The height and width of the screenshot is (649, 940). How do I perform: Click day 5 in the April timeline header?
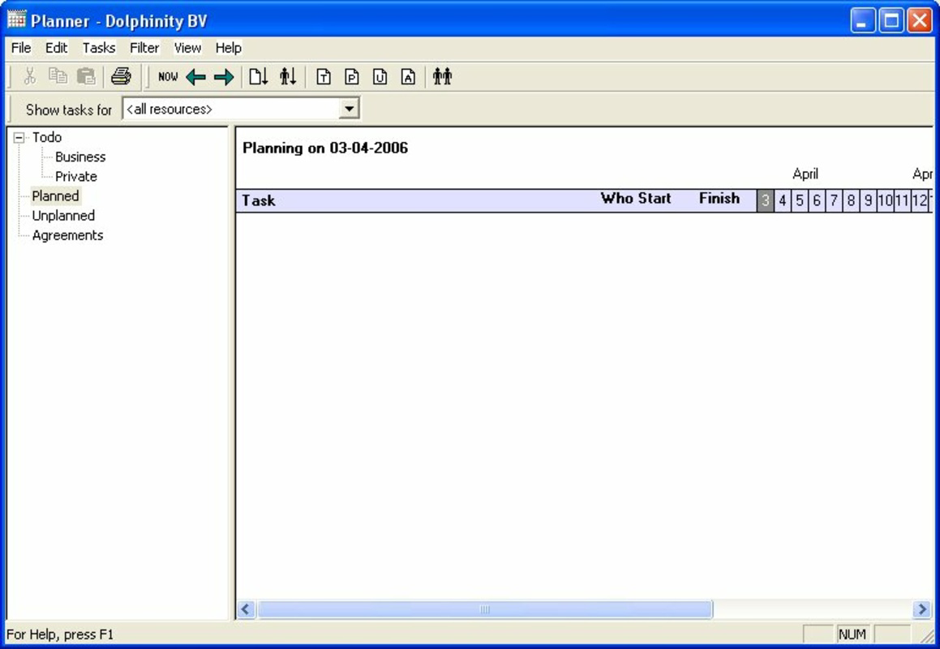coord(799,199)
